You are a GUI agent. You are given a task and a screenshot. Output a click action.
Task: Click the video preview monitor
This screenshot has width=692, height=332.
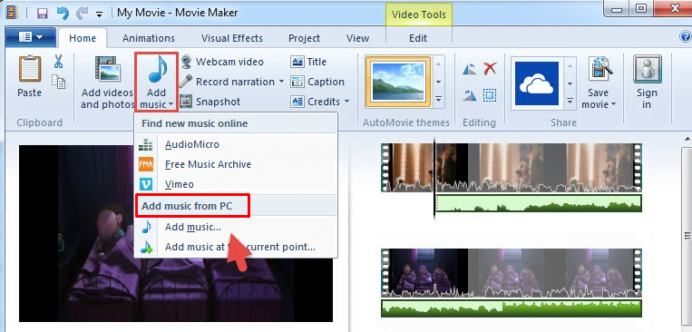(176, 233)
